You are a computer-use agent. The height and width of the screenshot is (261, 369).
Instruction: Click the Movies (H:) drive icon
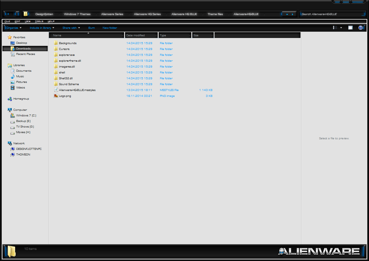pyautogui.click(x=13, y=133)
